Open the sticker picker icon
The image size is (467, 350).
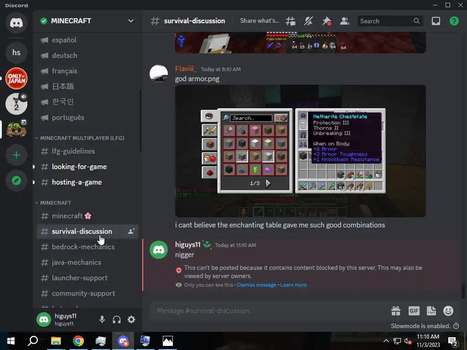[x=431, y=311]
